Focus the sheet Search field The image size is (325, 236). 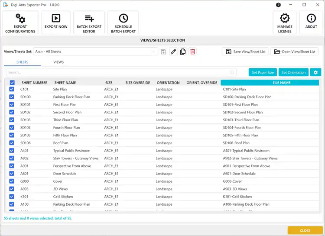121,72
